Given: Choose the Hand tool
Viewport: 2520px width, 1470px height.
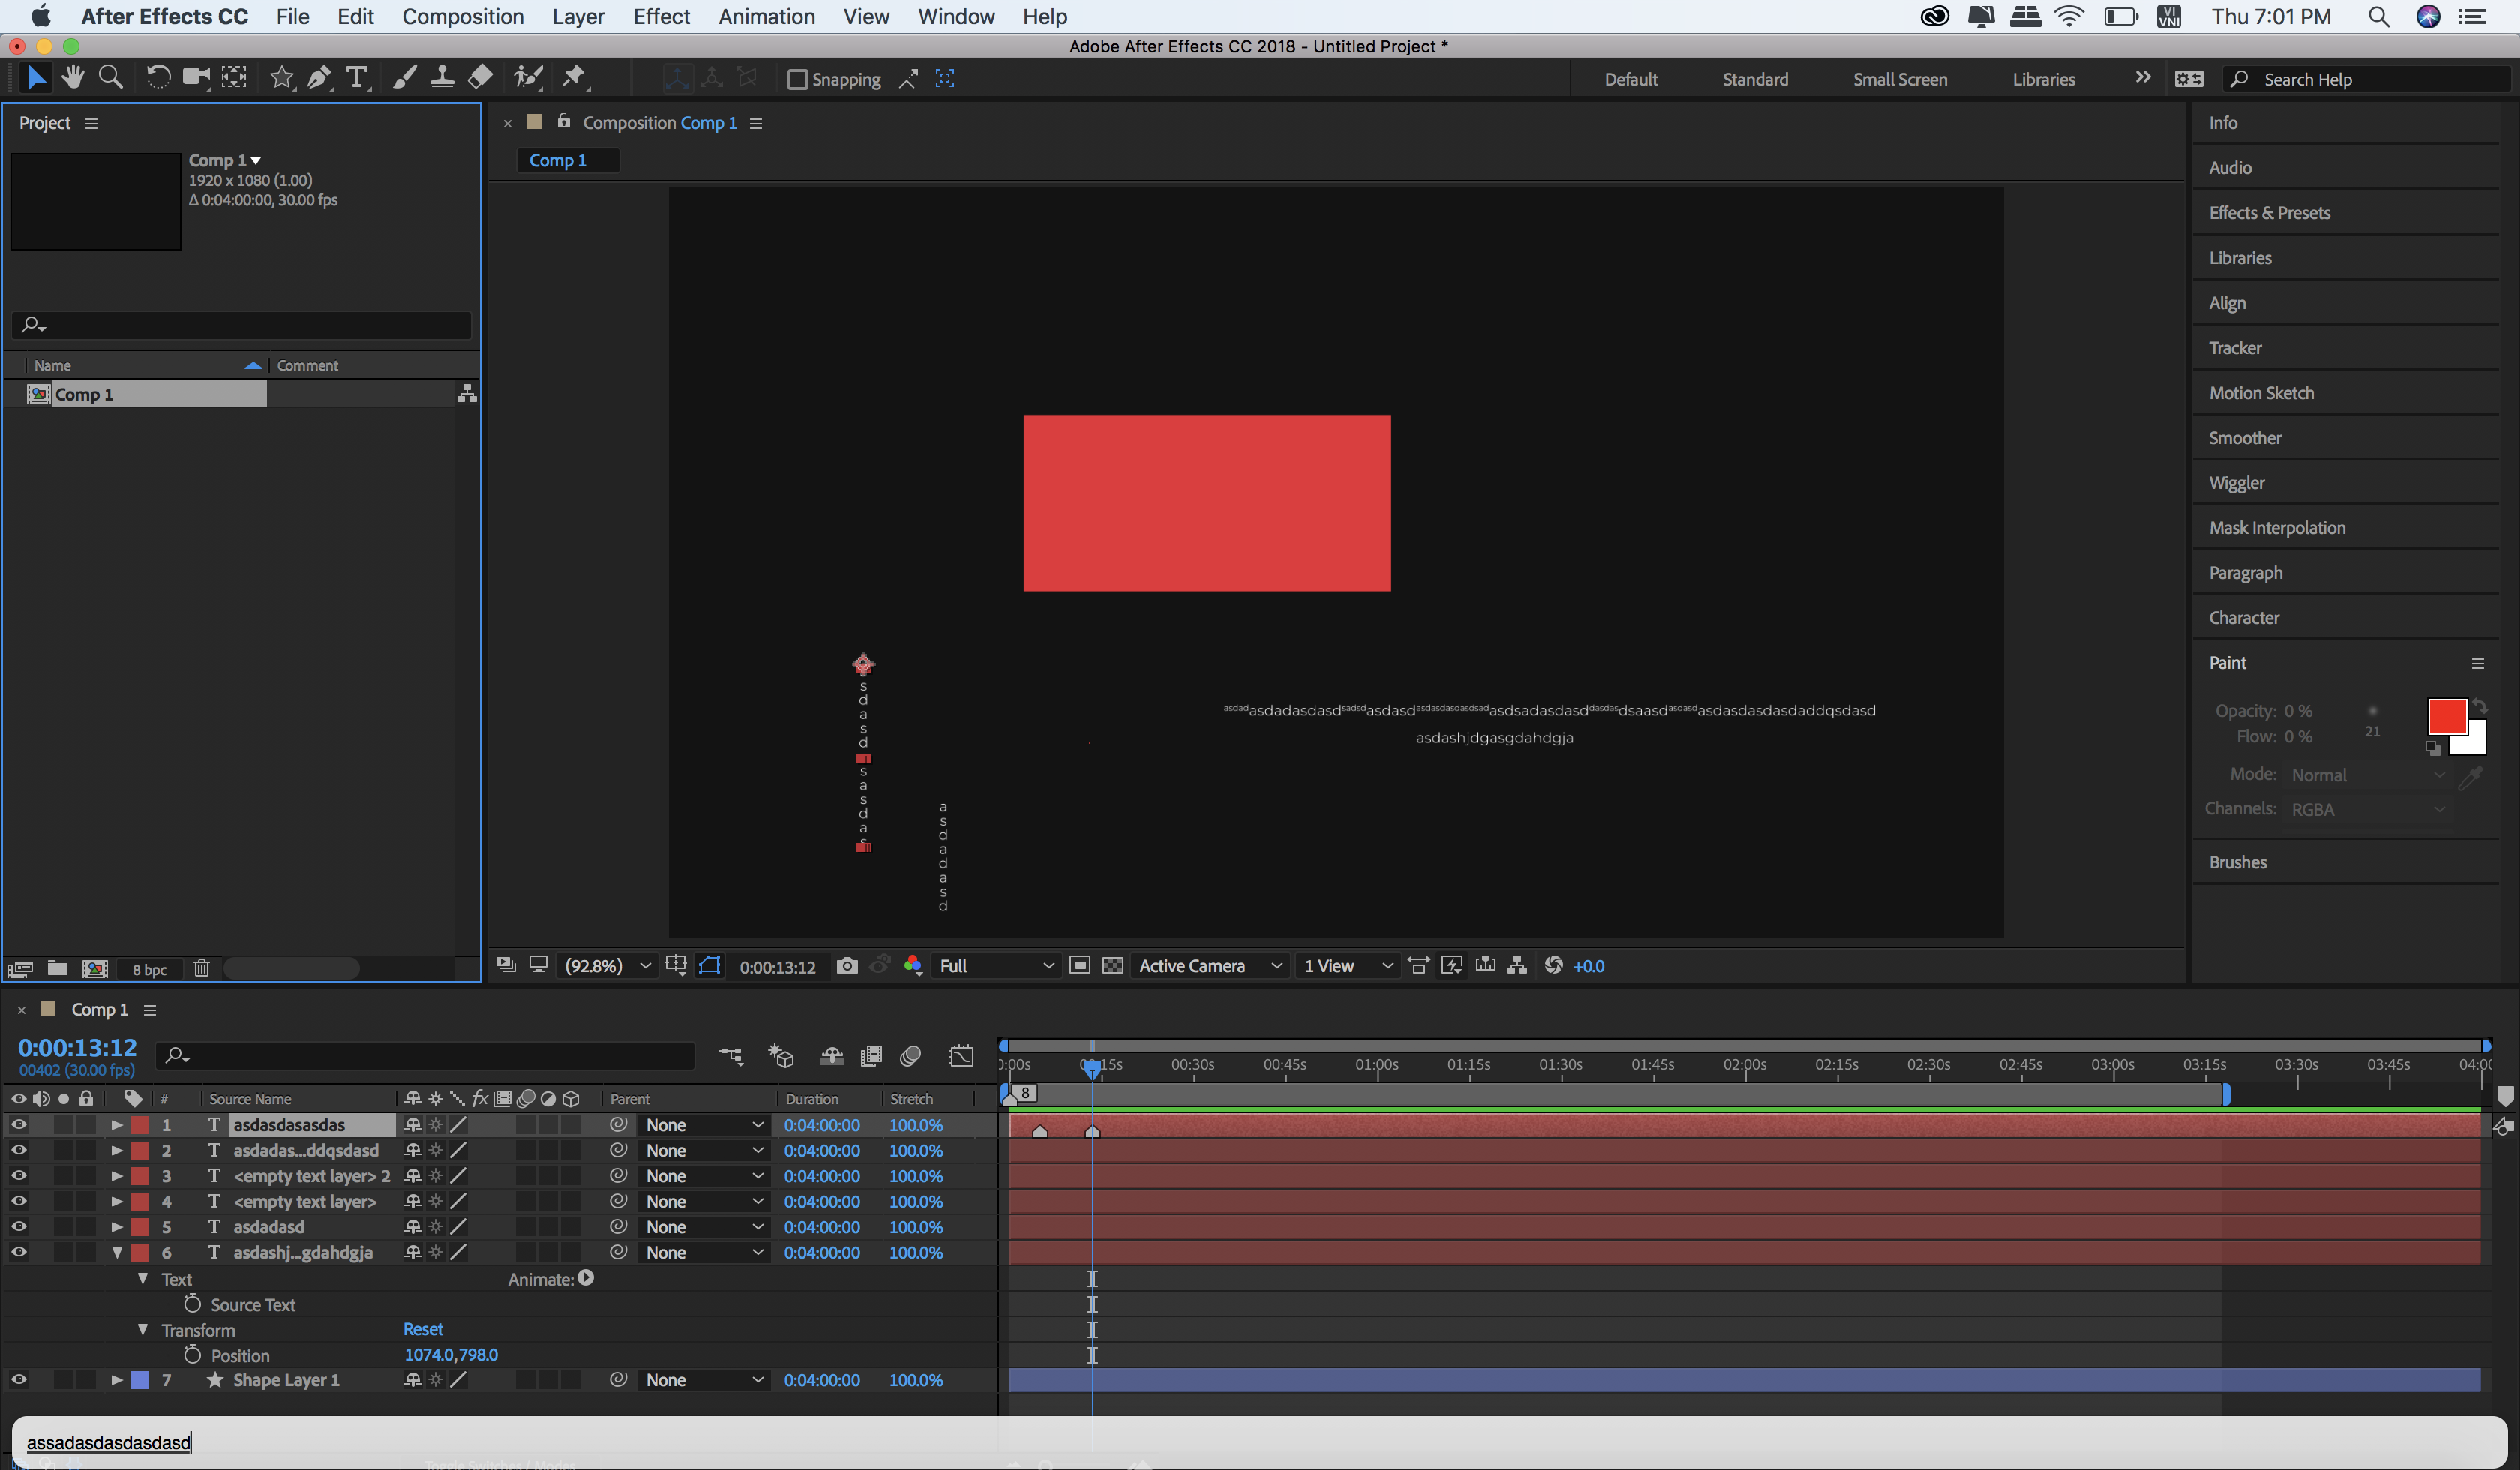Looking at the screenshot, I should pyautogui.click(x=73, y=77).
